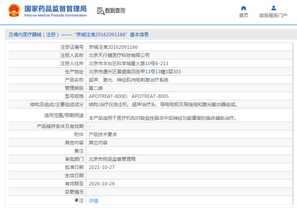Select model APOTREAT-800D、APOTREAT-800S text
Viewport: 297px width, 208px height.
[x=129, y=96]
